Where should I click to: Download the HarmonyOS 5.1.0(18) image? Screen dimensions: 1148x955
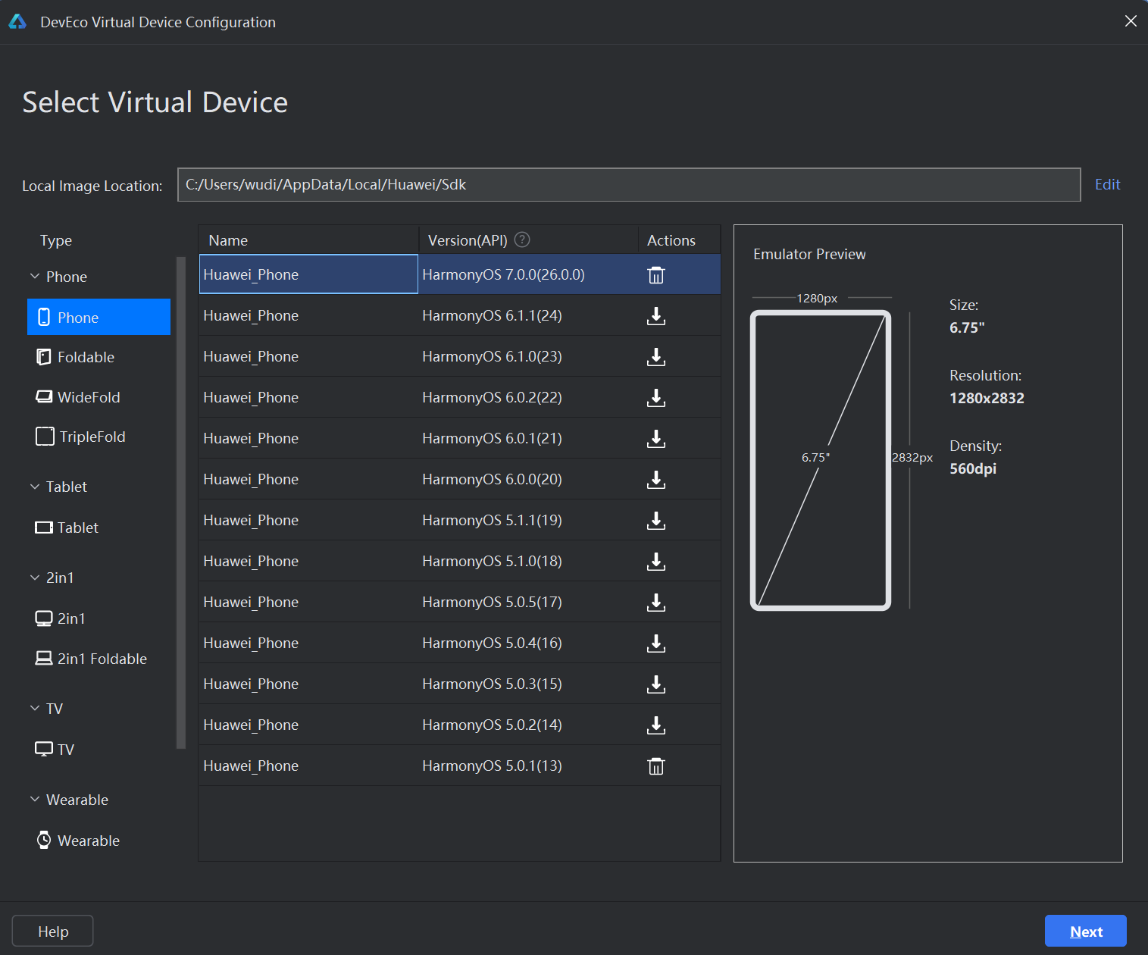(x=656, y=562)
